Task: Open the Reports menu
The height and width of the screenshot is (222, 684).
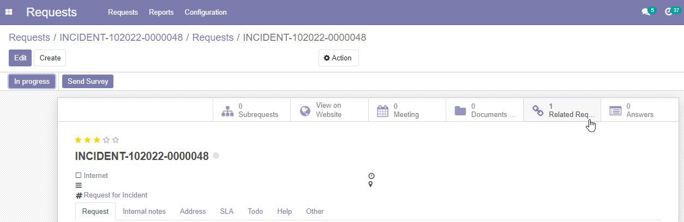Action: coord(161,12)
